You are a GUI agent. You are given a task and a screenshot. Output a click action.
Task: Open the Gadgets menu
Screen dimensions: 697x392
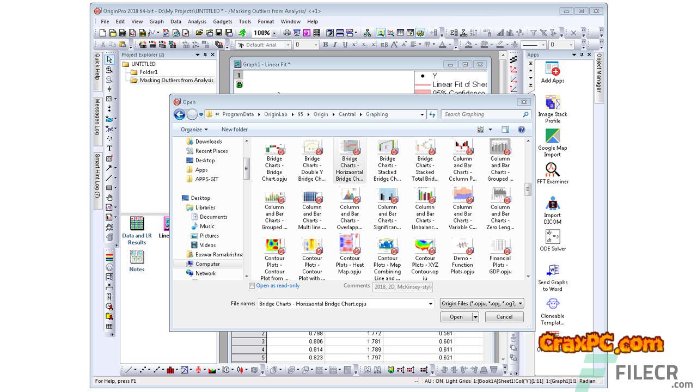pyautogui.click(x=222, y=22)
